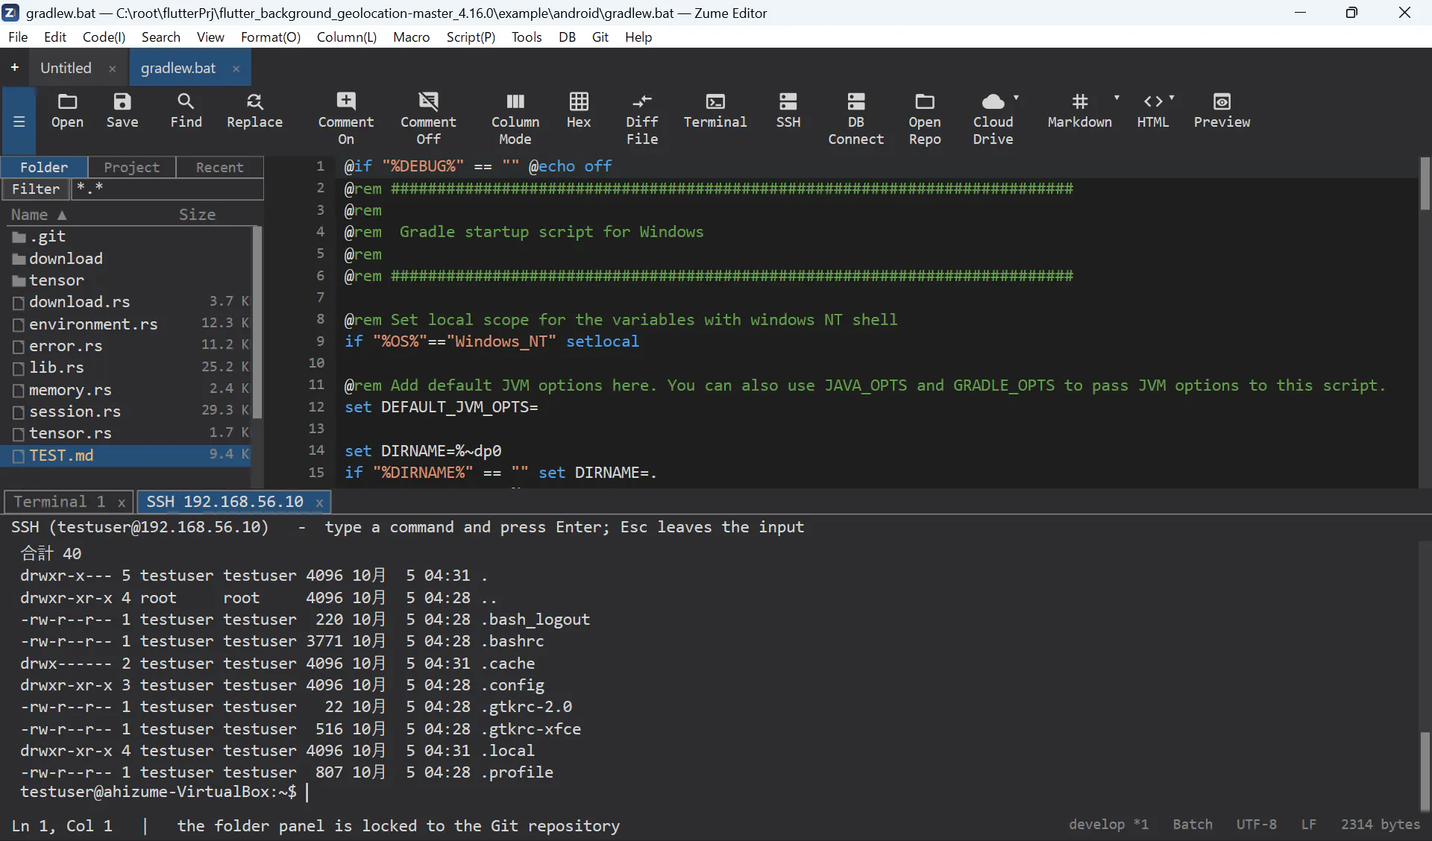Open the Macro menu

[411, 37]
